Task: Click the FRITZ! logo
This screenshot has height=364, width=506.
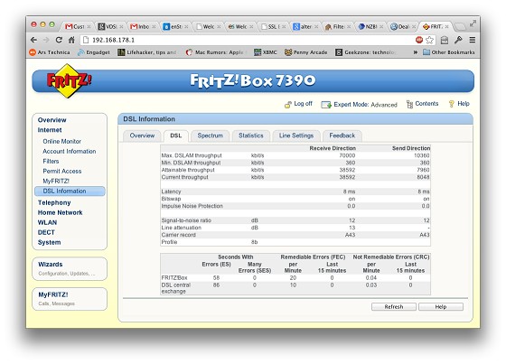Action: [x=68, y=80]
